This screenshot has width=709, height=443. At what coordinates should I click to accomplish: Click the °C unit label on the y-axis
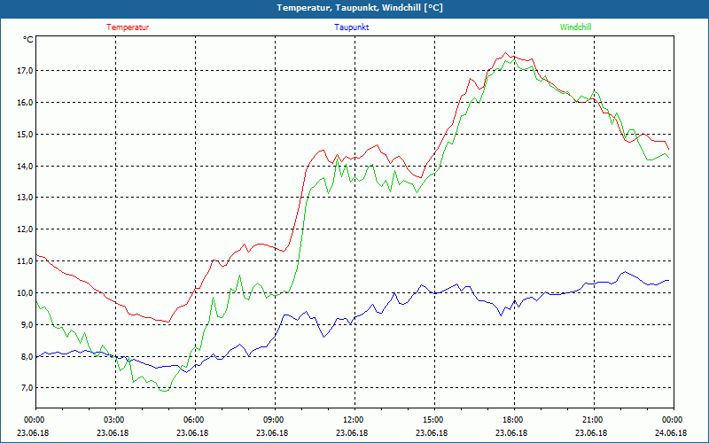[x=28, y=40]
